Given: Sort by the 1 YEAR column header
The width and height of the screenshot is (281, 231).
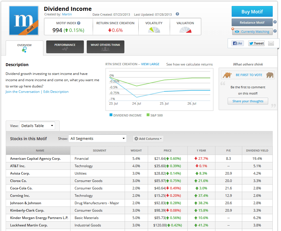Looking at the screenshot, I should coord(201,150).
